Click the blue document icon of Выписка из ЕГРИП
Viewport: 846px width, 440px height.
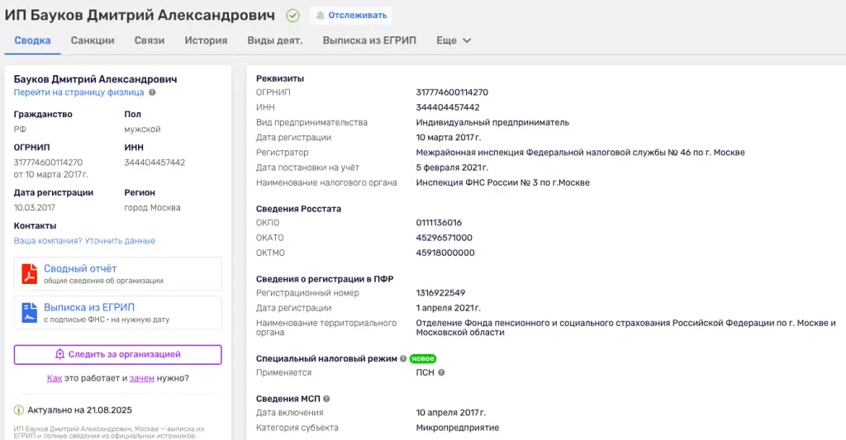pyautogui.click(x=29, y=313)
